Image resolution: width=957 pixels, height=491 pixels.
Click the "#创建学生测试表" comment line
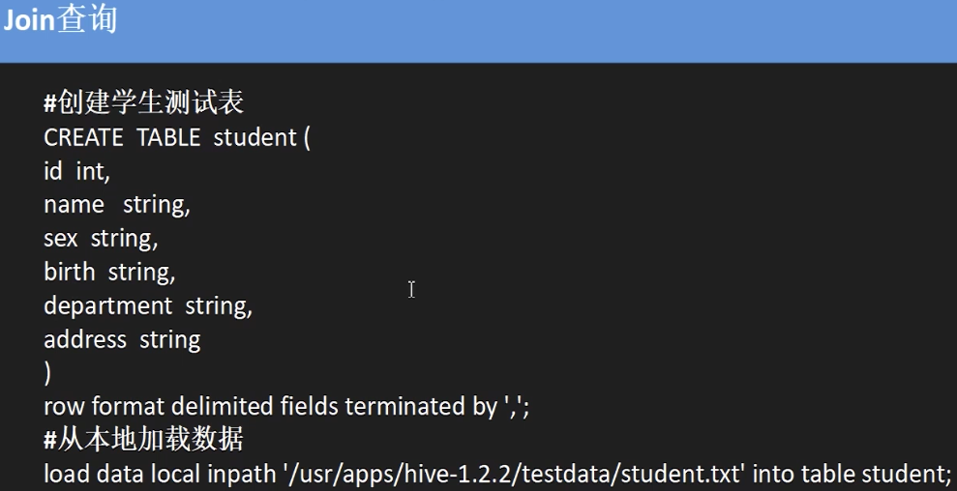point(143,102)
